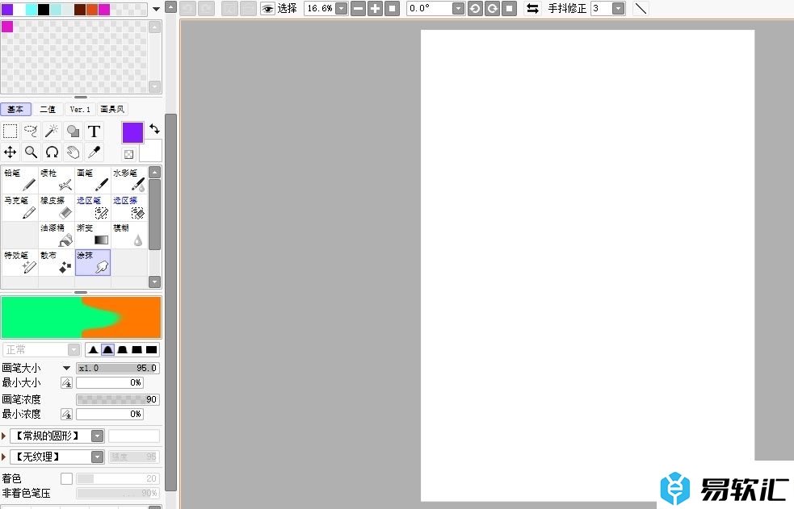Viewport: 794px width, 509px height.
Task: Open the 画笔大小 size scale dropdown arrow
Action: [66, 368]
